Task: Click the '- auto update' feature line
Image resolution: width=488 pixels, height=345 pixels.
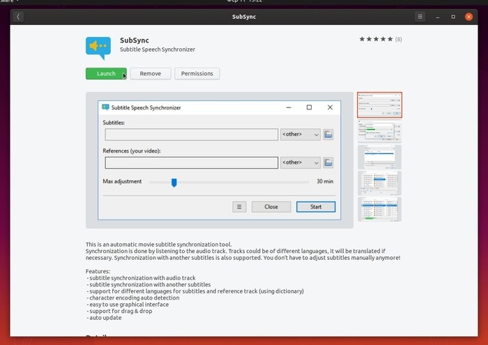Action: coord(104,318)
